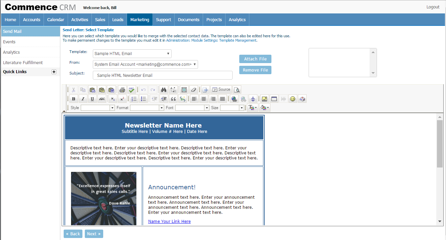
Task: Insert numbered list
Action: click(134, 99)
